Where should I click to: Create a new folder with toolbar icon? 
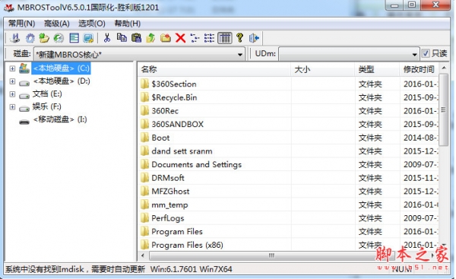(x=166, y=38)
